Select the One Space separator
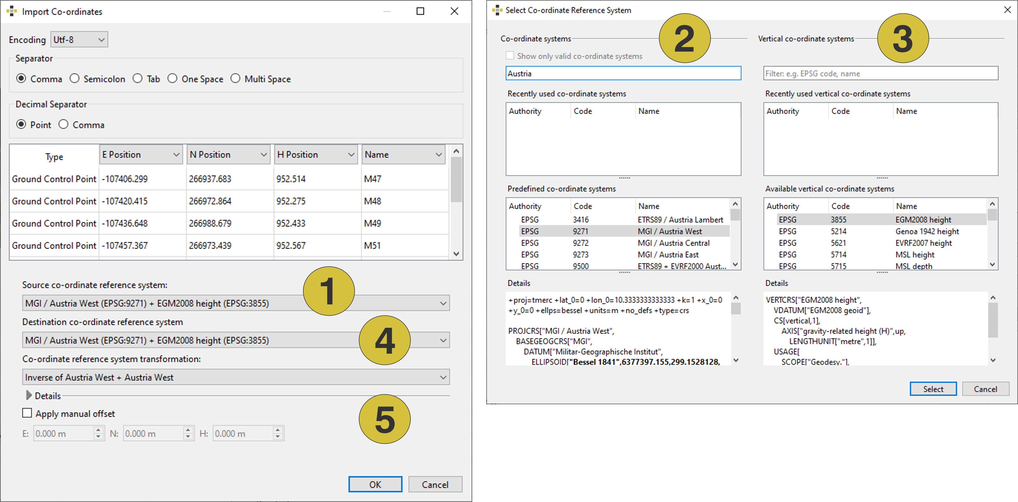This screenshot has height=502, width=1018. 172,79
